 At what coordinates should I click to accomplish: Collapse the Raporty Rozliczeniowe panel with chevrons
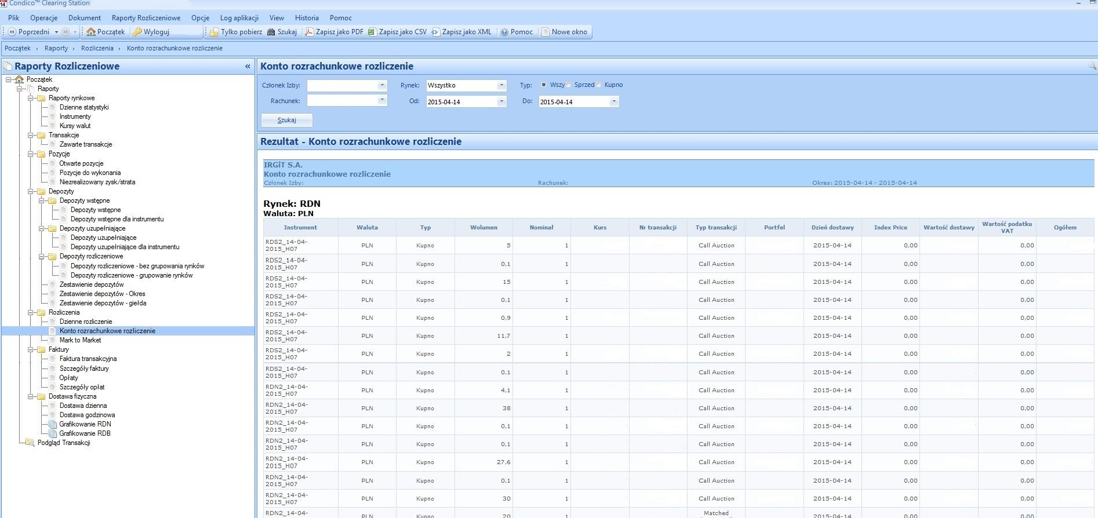(x=248, y=66)
